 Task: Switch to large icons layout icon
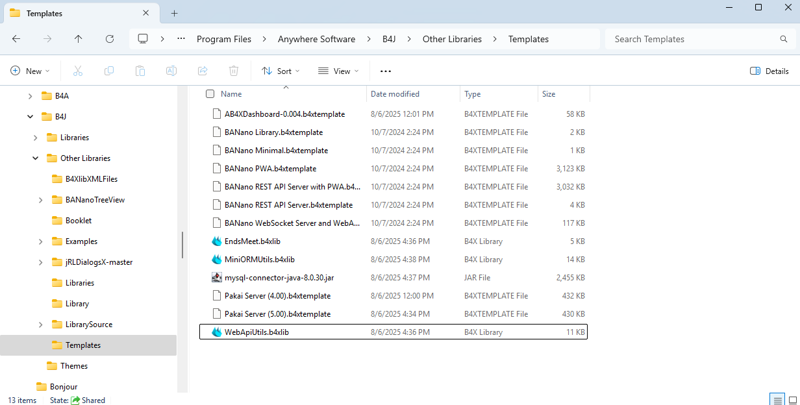(x=792, y=399)
